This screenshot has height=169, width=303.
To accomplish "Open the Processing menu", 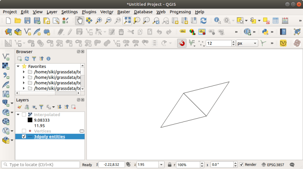I will click(x=180, y=12).
